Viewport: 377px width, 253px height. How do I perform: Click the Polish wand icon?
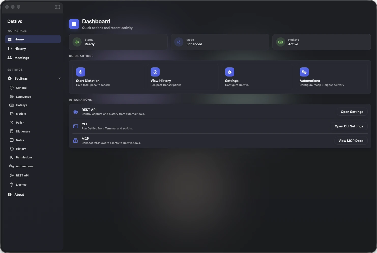tap(11, 123)
